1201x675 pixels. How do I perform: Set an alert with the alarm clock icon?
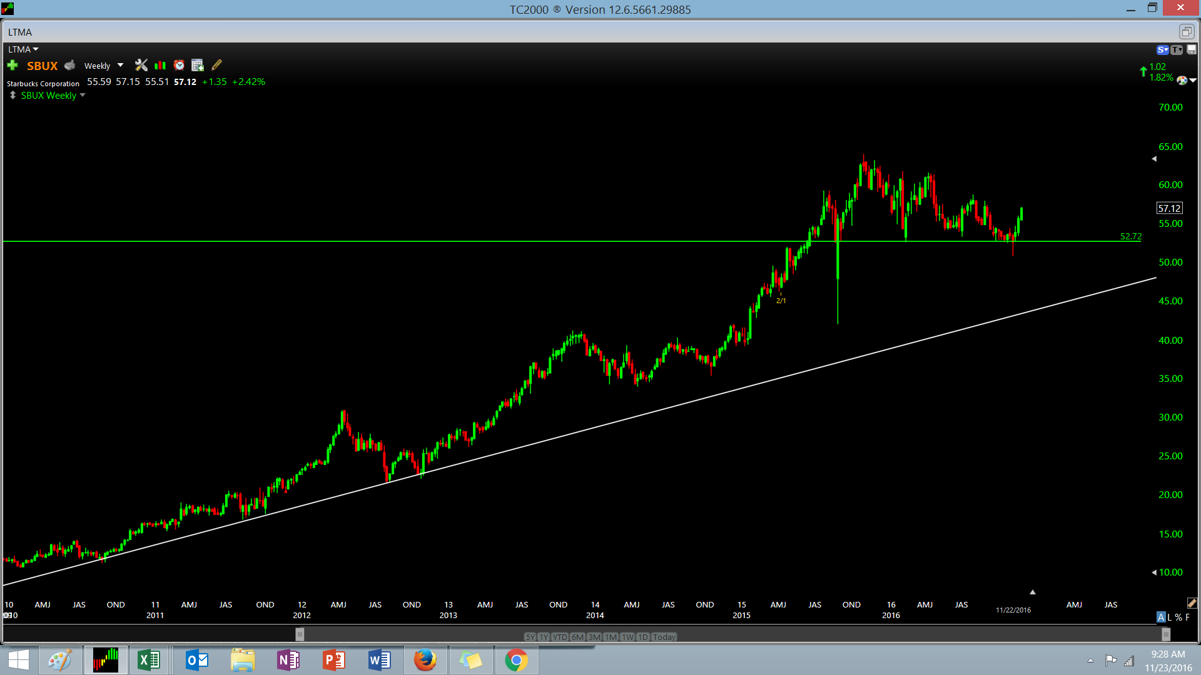pos(179,65)
